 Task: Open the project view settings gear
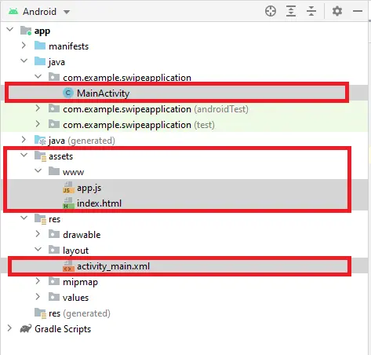(x=337, y=11)
